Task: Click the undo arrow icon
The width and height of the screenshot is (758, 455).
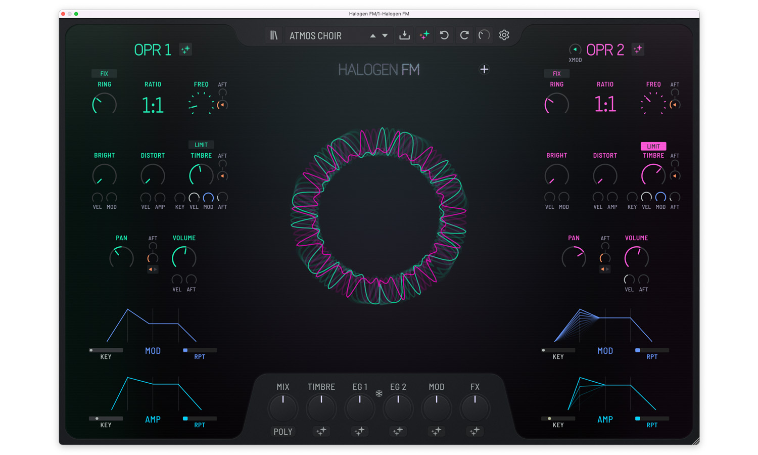Action: coord(444,35)
